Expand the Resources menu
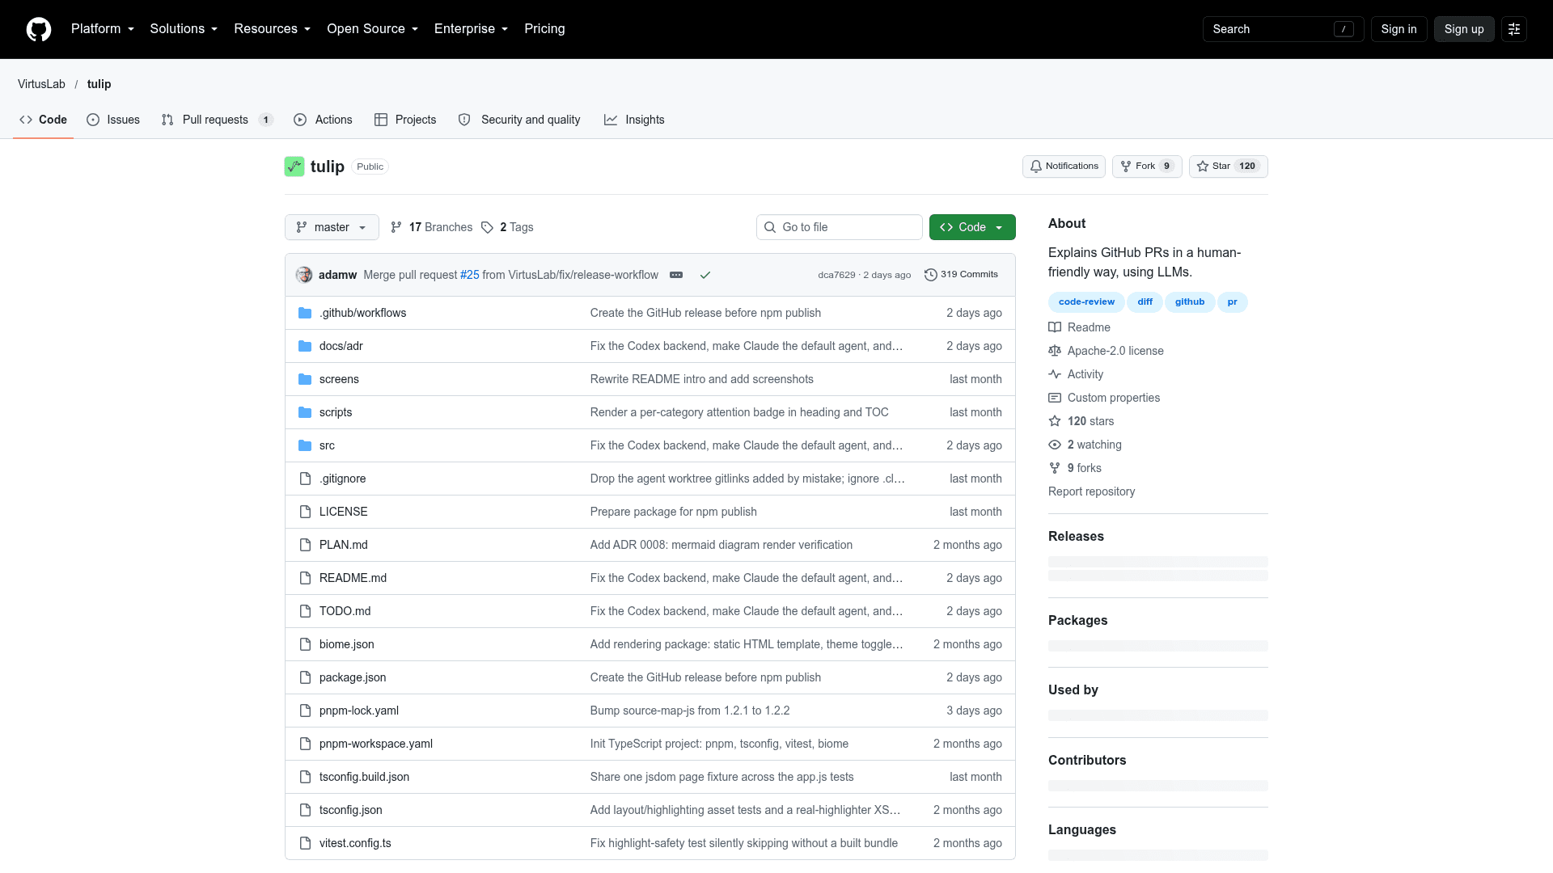This screenshot has height=873, width=1553. (x=273, y=29)
